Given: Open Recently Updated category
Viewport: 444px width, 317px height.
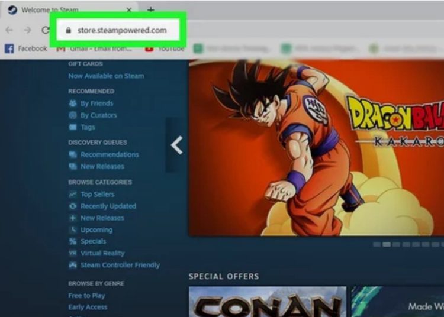Looking at the screenshot, I should coord(108,206).
